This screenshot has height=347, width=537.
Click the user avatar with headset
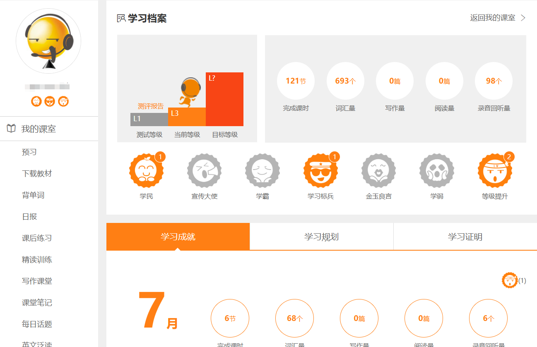click(48, 41)
